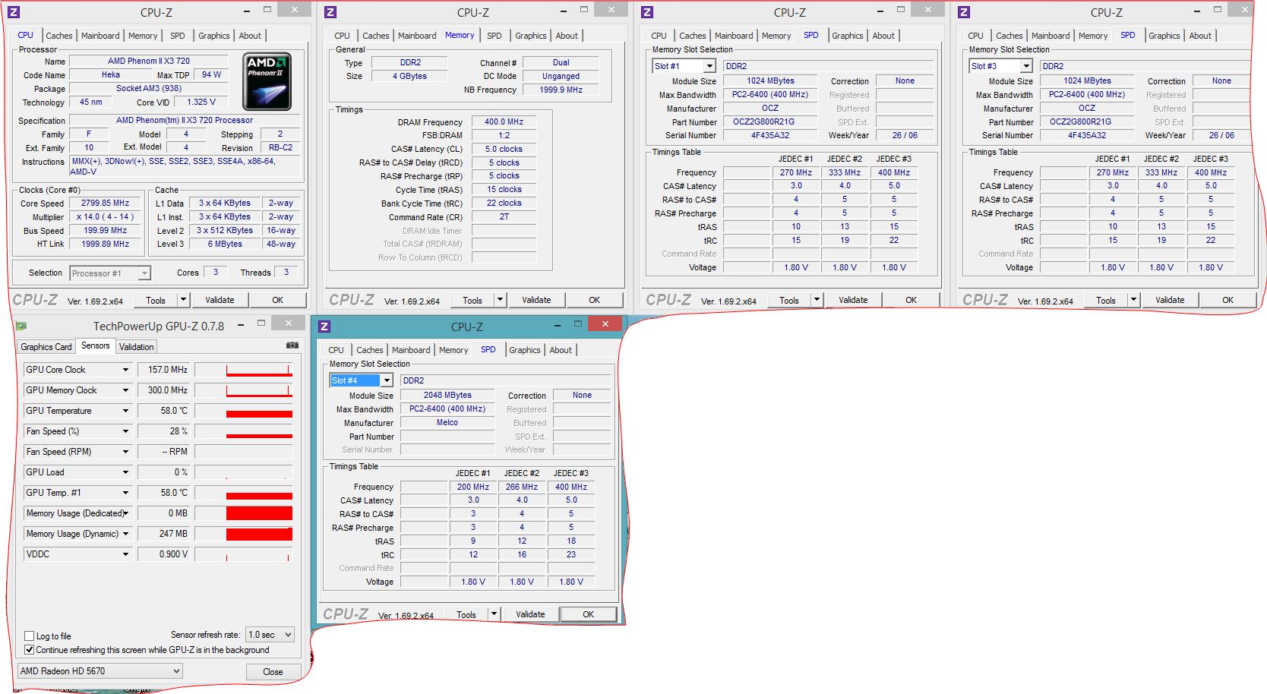Screen dimensions: 1267x694
Task: Minimize the TechPowerUp GPU-Z window
Action: coord(241,324)
